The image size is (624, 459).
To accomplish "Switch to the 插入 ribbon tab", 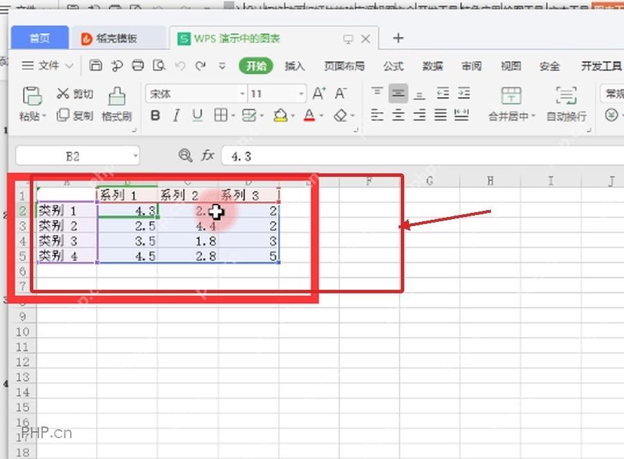I will click(295, 66).
